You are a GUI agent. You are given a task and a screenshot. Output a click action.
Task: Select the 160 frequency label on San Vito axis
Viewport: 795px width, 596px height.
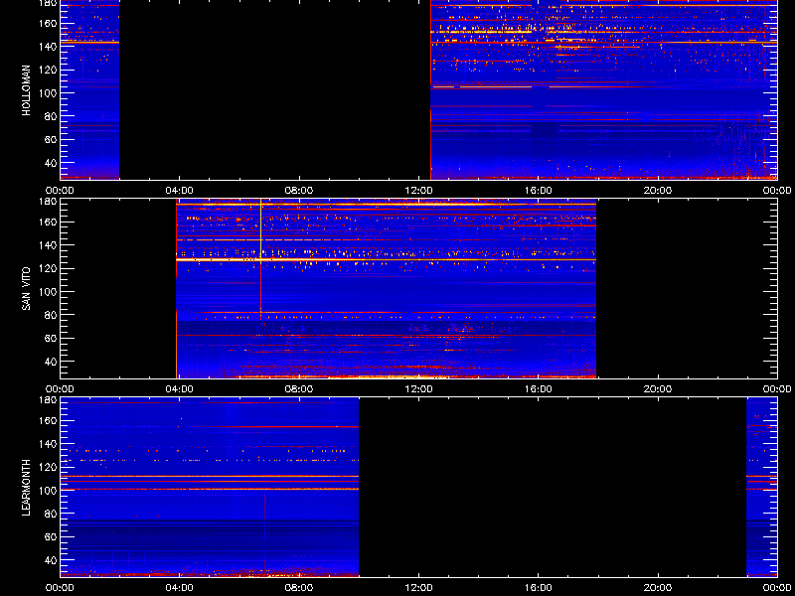point(48,222)
